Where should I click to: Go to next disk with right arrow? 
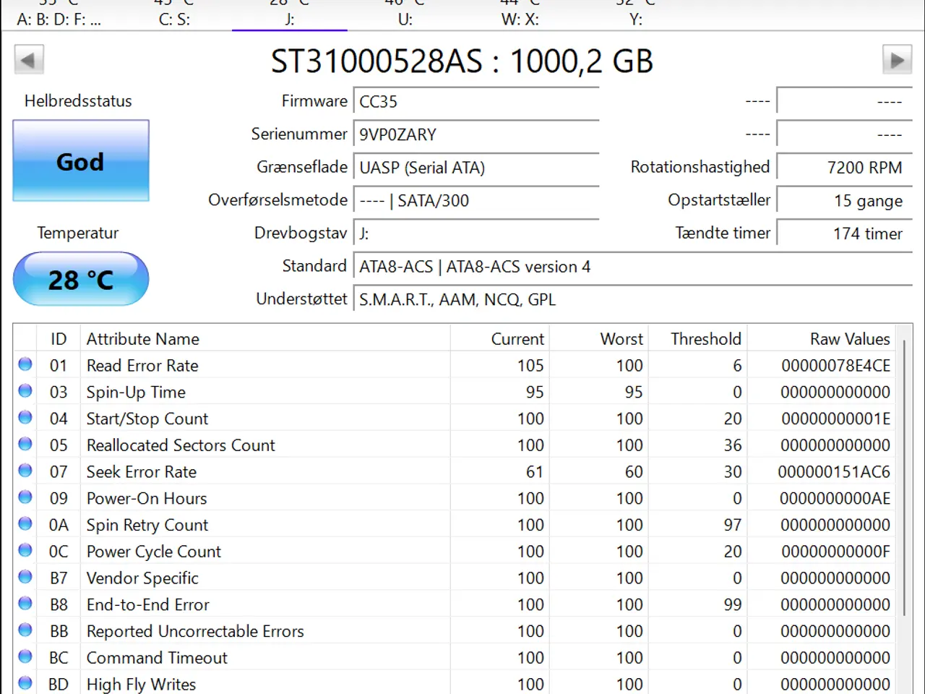point(897,59)
